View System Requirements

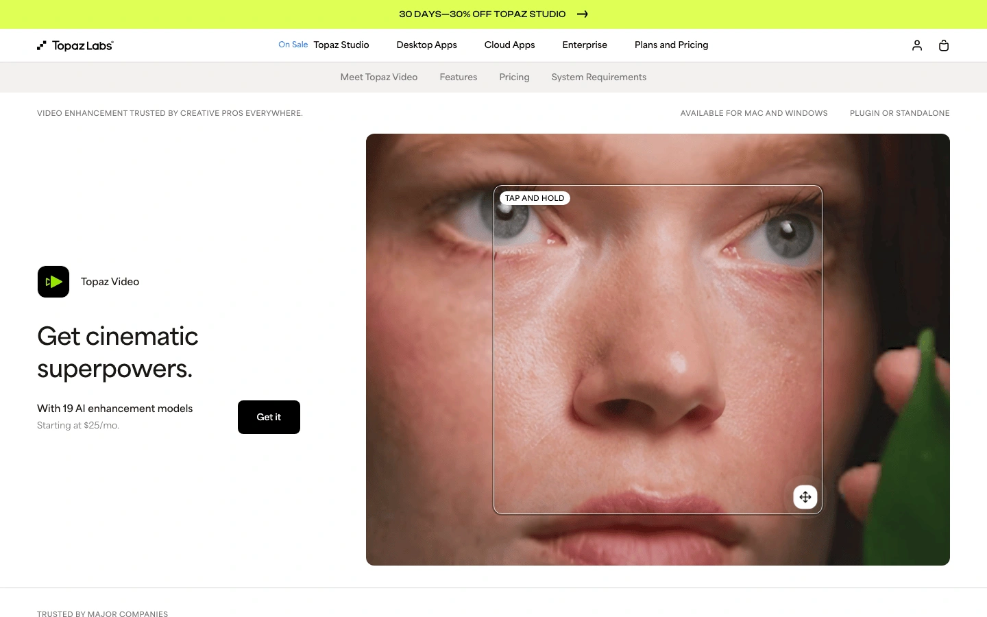point(599,77)
